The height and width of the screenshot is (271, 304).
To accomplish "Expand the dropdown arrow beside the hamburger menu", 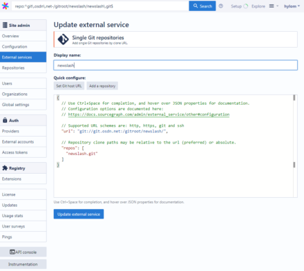I will (278, 6).
